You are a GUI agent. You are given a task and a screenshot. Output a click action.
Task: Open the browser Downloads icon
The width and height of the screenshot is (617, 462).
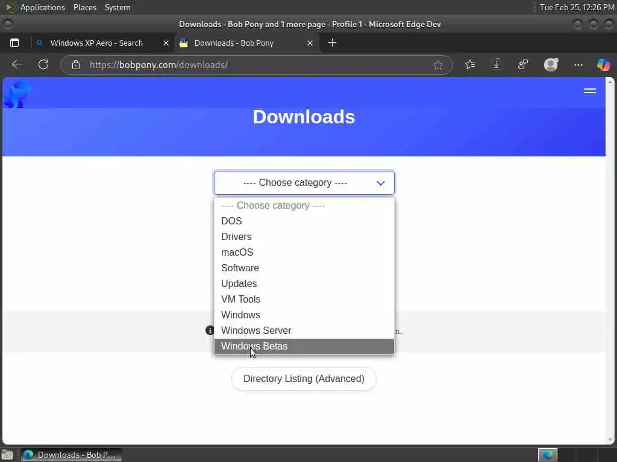tap(496, 64)
